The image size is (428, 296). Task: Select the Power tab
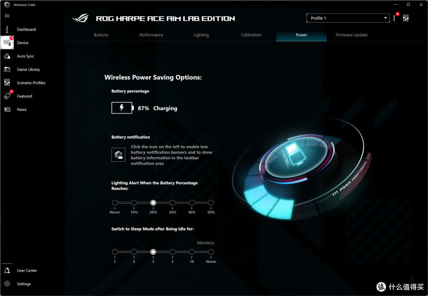point(301,35)
